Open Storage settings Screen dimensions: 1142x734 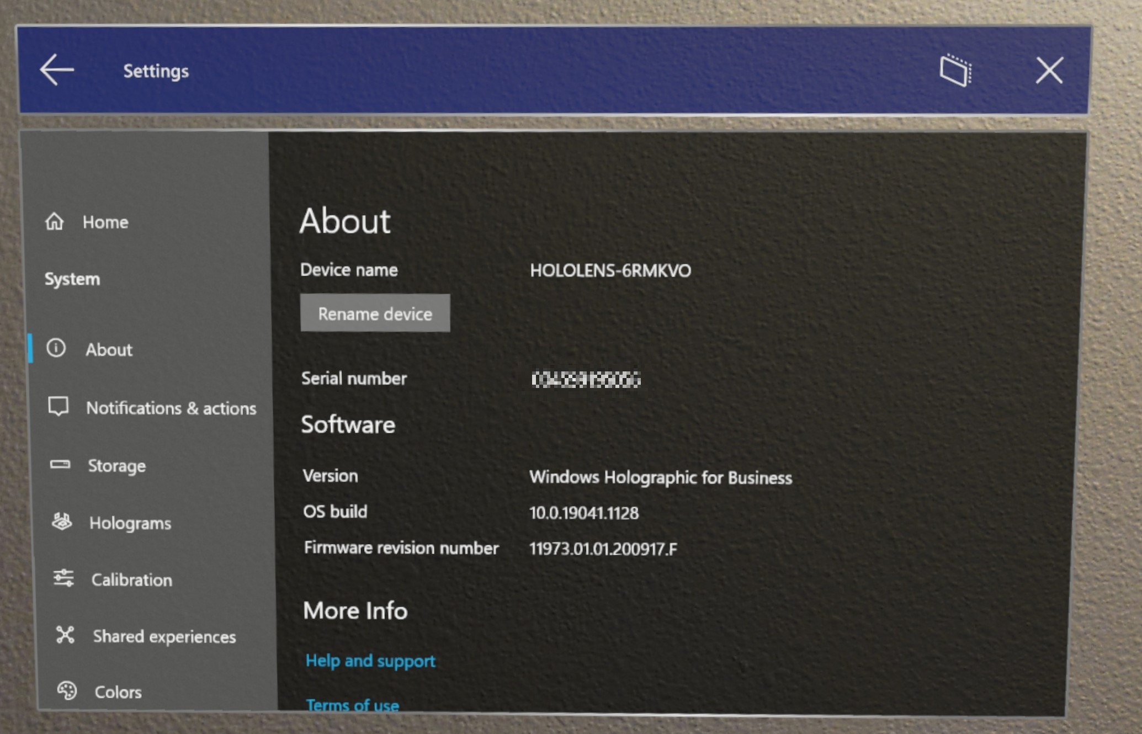click(x=118, y=464)
